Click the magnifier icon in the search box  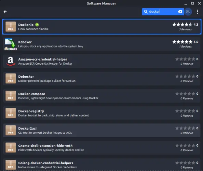pos(146,12)
